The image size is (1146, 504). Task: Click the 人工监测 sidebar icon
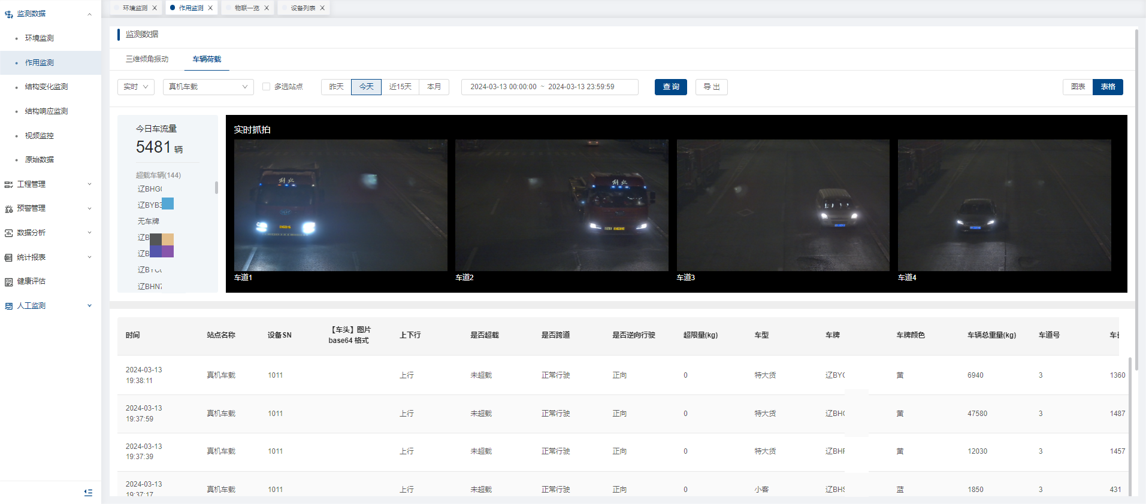click(x=8, y=306)
